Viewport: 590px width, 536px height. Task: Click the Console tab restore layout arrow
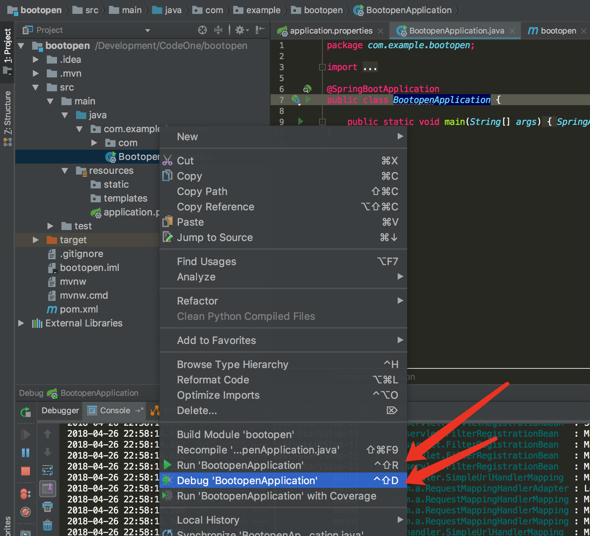point(139,410)
